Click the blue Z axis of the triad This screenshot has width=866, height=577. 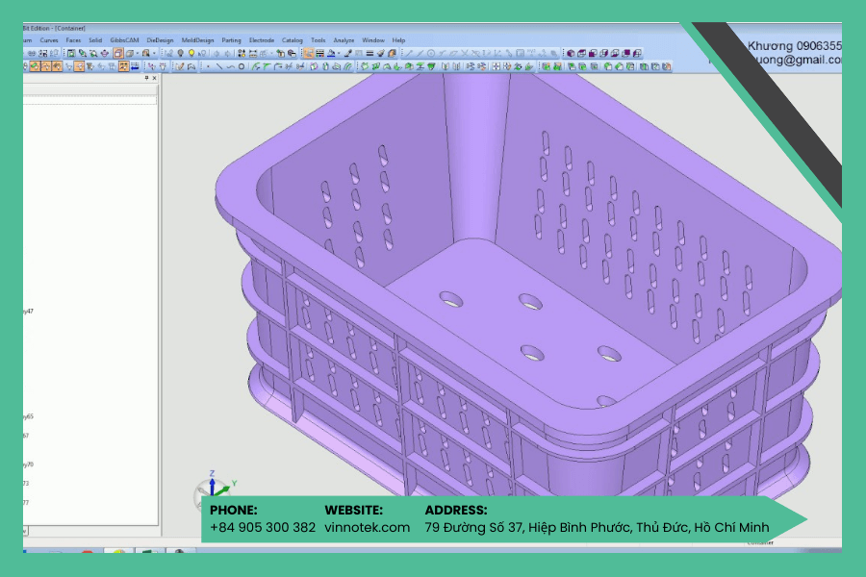pos(212,485)
